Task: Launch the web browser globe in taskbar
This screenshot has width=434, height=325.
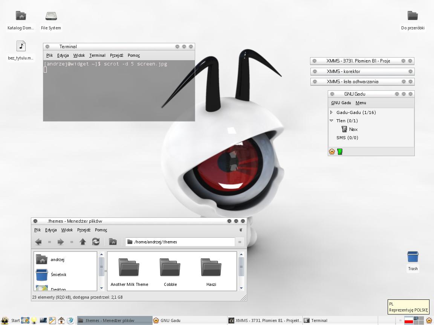Action: pos(70,320)
